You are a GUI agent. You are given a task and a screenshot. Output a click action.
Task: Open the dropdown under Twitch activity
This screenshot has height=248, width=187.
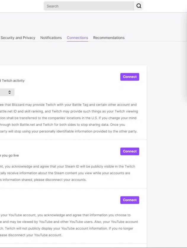coord(7,92)
